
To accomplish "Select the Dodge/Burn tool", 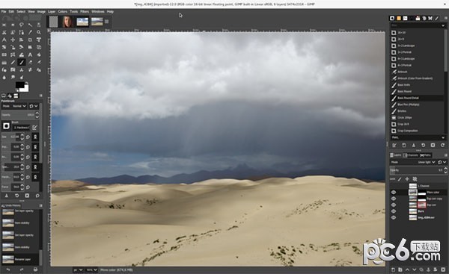I will (22, 77).
